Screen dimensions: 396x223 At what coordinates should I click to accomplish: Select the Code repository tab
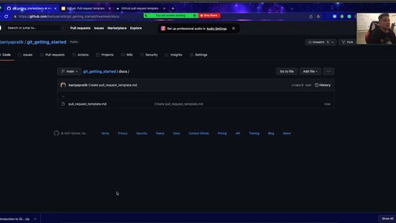[x=6, y=55]
